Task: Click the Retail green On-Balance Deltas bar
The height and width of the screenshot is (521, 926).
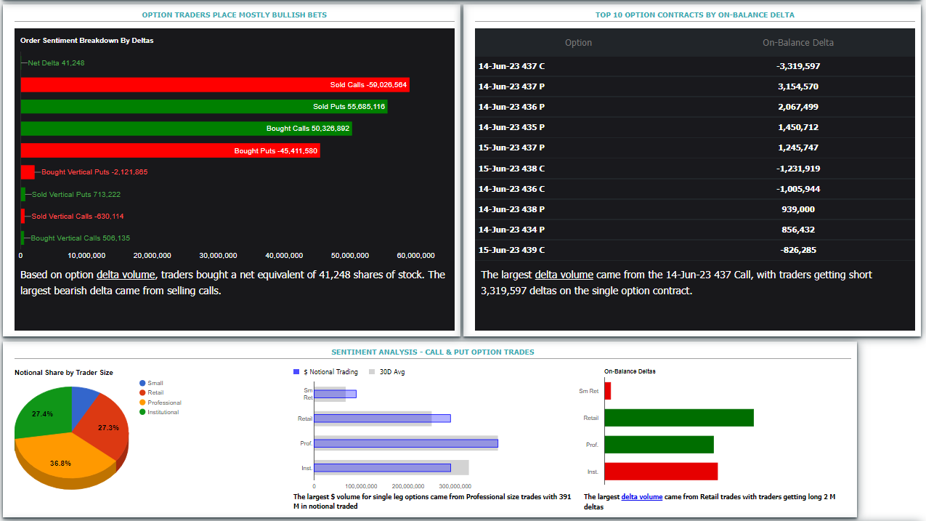Action: click(x=679, y=418)
